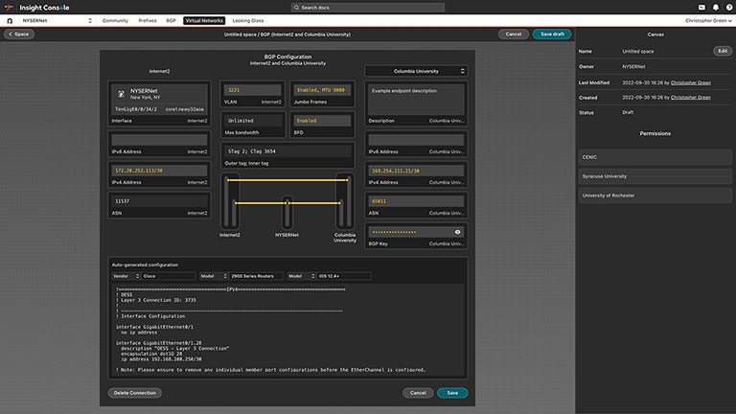Open the Columbia University endpoint dropdown

[x=415, y=71]
